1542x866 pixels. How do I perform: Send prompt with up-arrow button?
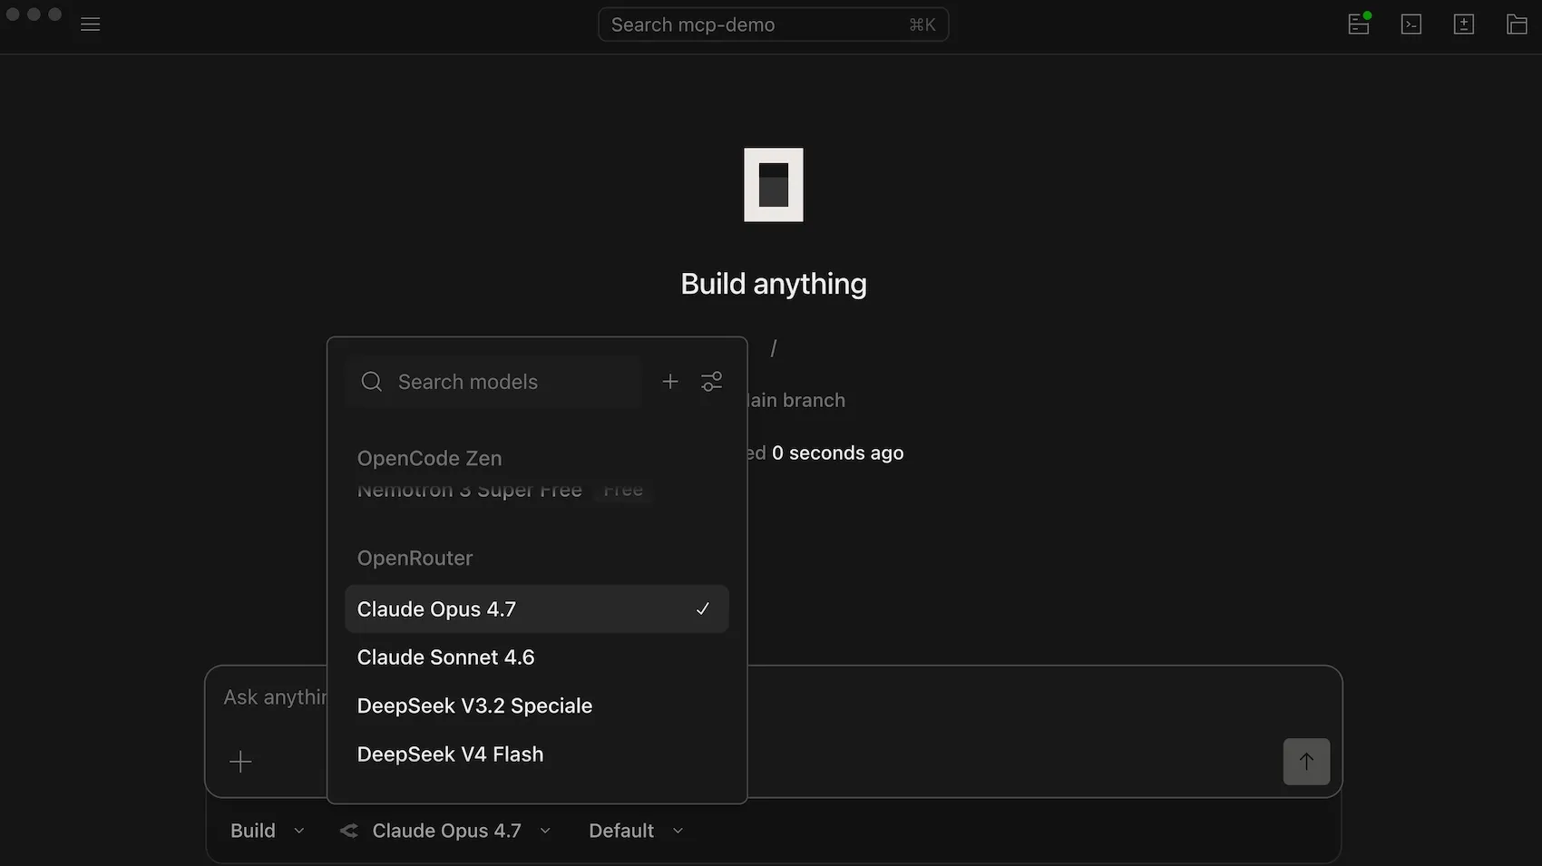click(x=1306, y=762)
